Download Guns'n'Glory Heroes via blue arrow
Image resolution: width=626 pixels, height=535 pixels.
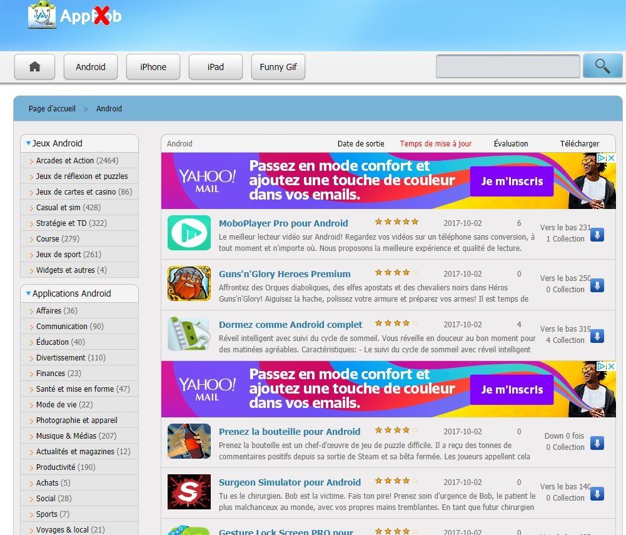tap(597, 285)
